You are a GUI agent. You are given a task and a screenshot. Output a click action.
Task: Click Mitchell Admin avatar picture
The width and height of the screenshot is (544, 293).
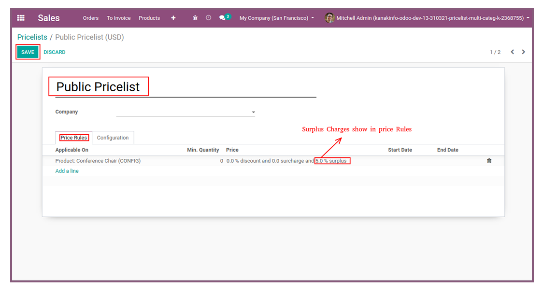point(329,18)
